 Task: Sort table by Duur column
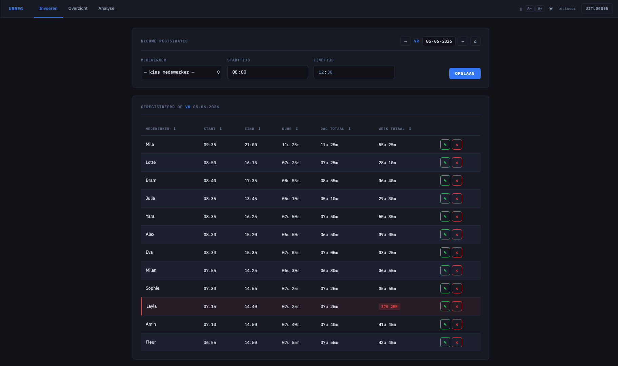click(290, 129)
